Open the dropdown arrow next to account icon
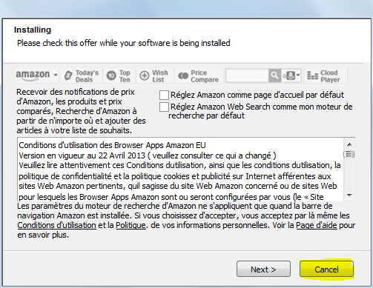The width and height of the screenshot is (373, 288). pyautogui.click(x=298, y=75)
